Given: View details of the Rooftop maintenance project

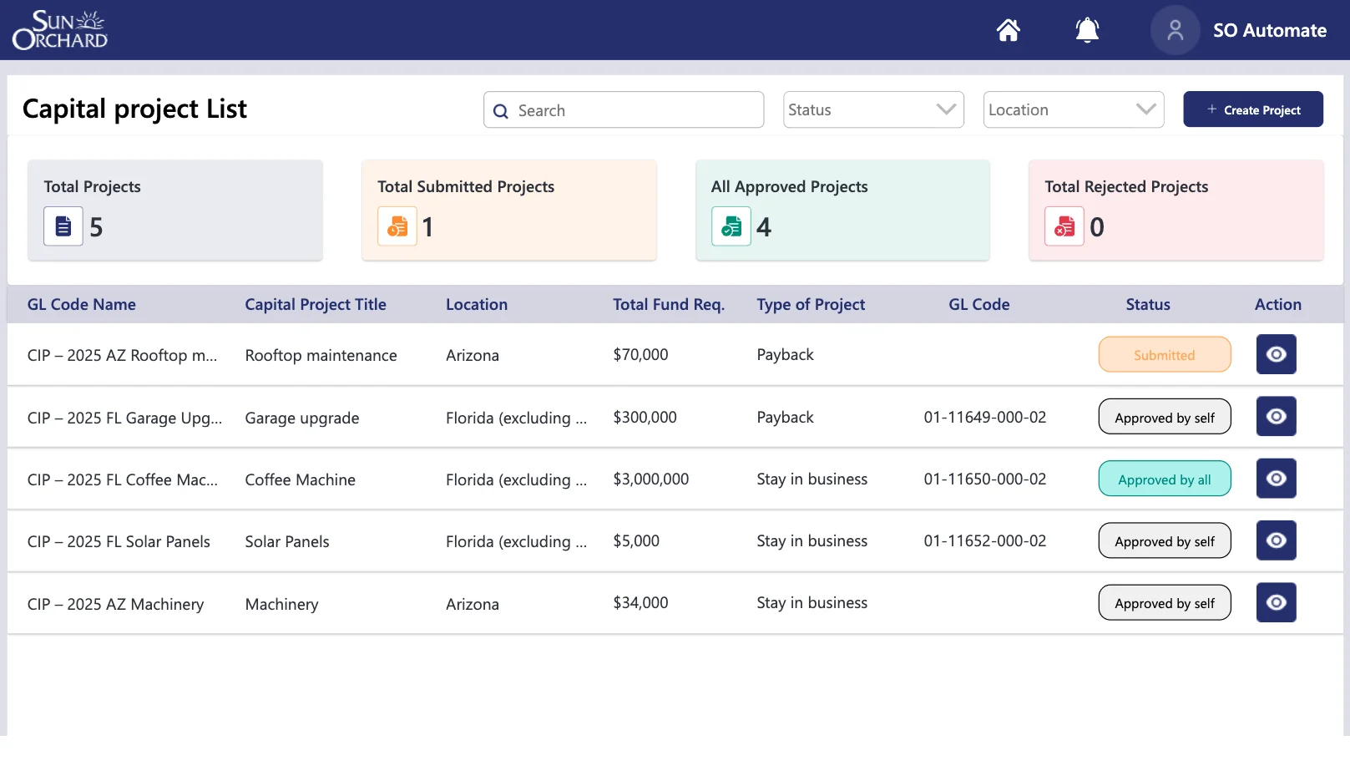Looking at the screenshot, I should click(1276, 354).
